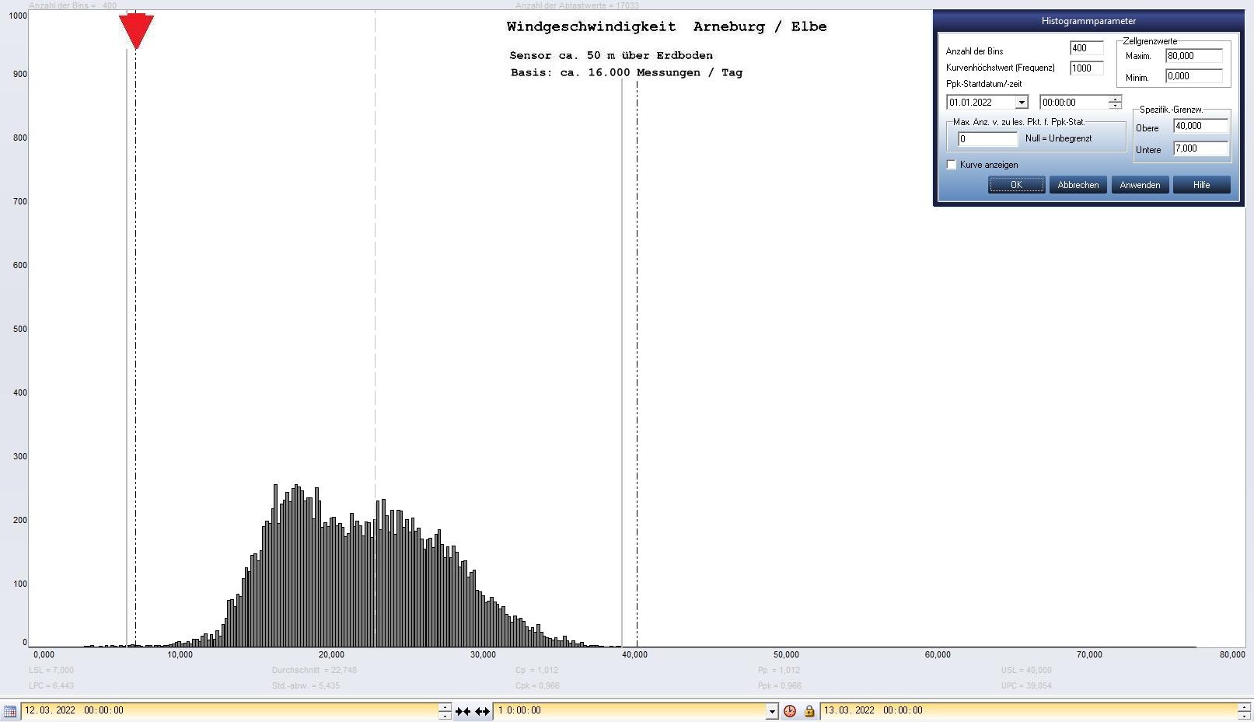Click the Anzahl der Abtastwerte = 17033 label

coord(577,5)
